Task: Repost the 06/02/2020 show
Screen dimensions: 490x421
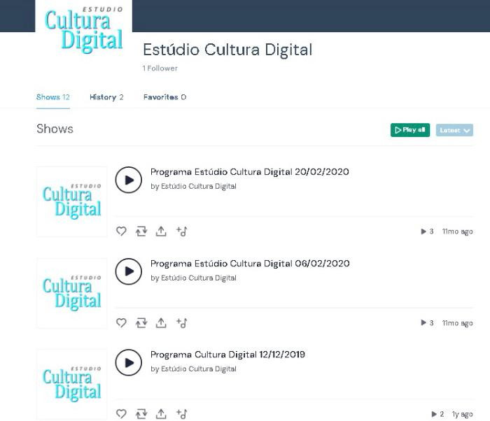Action: 141,322
